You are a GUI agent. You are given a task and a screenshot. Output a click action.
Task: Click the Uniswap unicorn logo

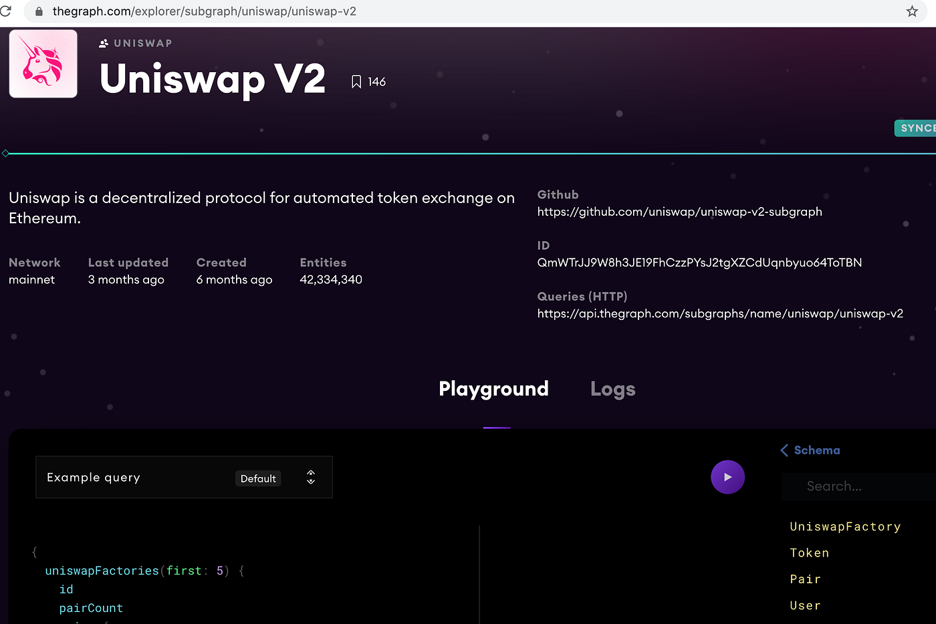click(x=43, y=63)
